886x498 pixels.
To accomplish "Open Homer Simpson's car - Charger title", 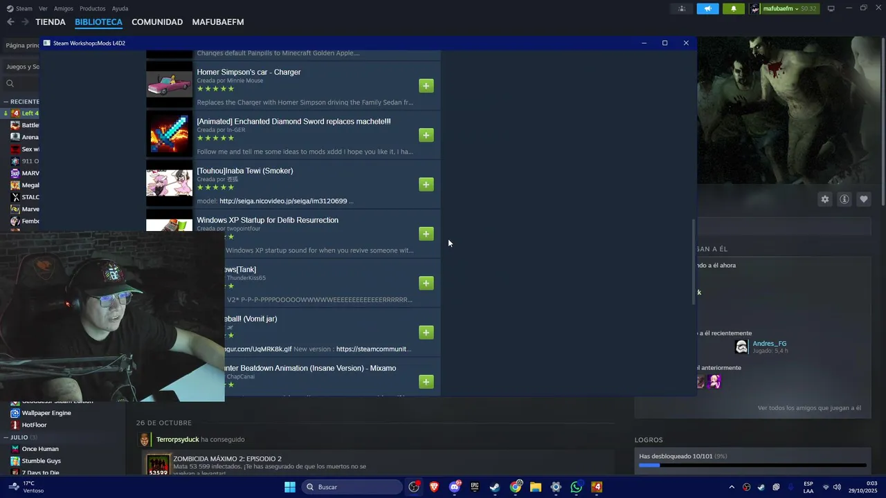I will [248, 72].
